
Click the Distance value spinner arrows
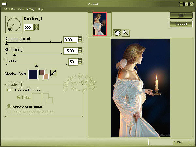click(80, 40)
